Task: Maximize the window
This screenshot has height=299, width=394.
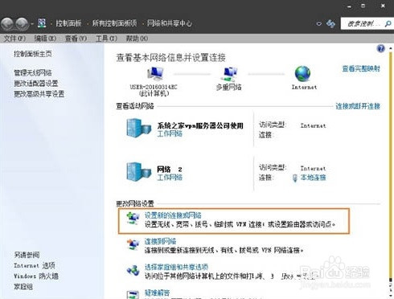Action: 363,6
